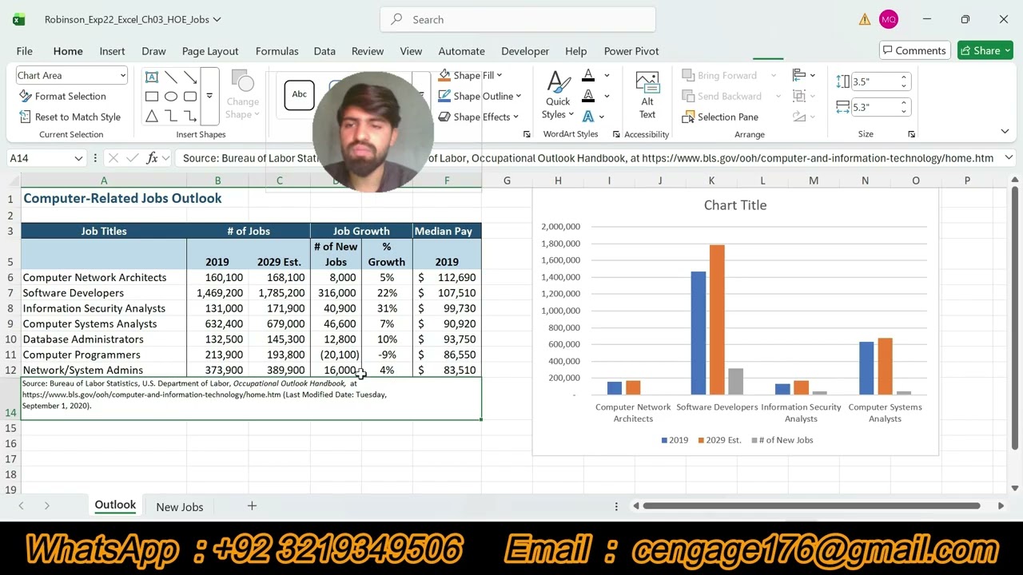Screen dimensions: 1023x575
Task: Click Text Fill color A swatch
Action: click(588, 76)
